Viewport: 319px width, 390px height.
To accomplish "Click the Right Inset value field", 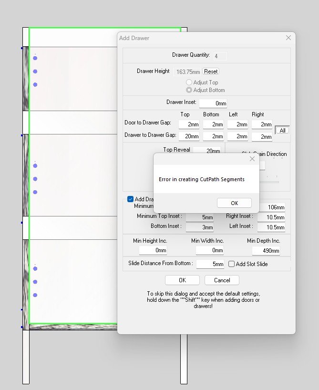I will [x=271, y=217].
